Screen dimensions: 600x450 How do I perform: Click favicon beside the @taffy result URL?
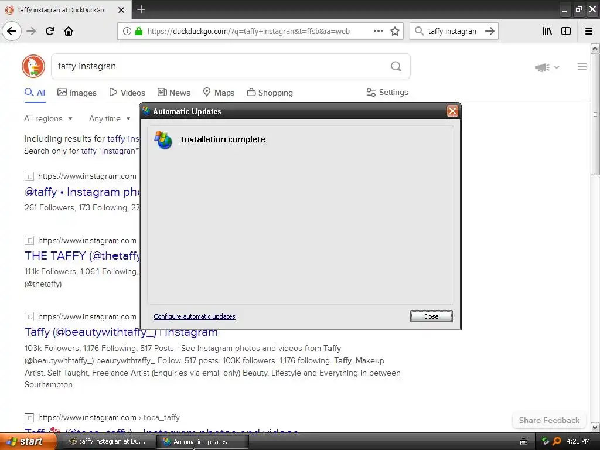pos(29,176)
